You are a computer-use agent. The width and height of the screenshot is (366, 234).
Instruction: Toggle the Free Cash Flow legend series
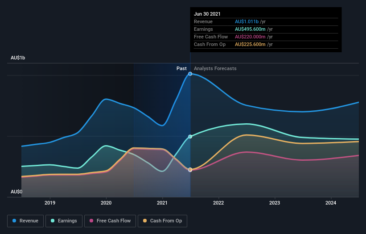110,221
